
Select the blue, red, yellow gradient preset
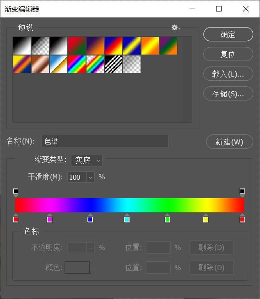click(x=113, y=46)
